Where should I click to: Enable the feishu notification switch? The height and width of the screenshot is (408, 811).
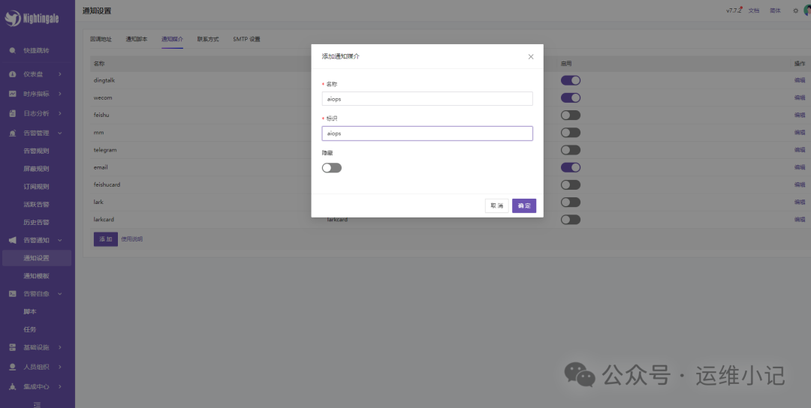click(x=570, y=115)
